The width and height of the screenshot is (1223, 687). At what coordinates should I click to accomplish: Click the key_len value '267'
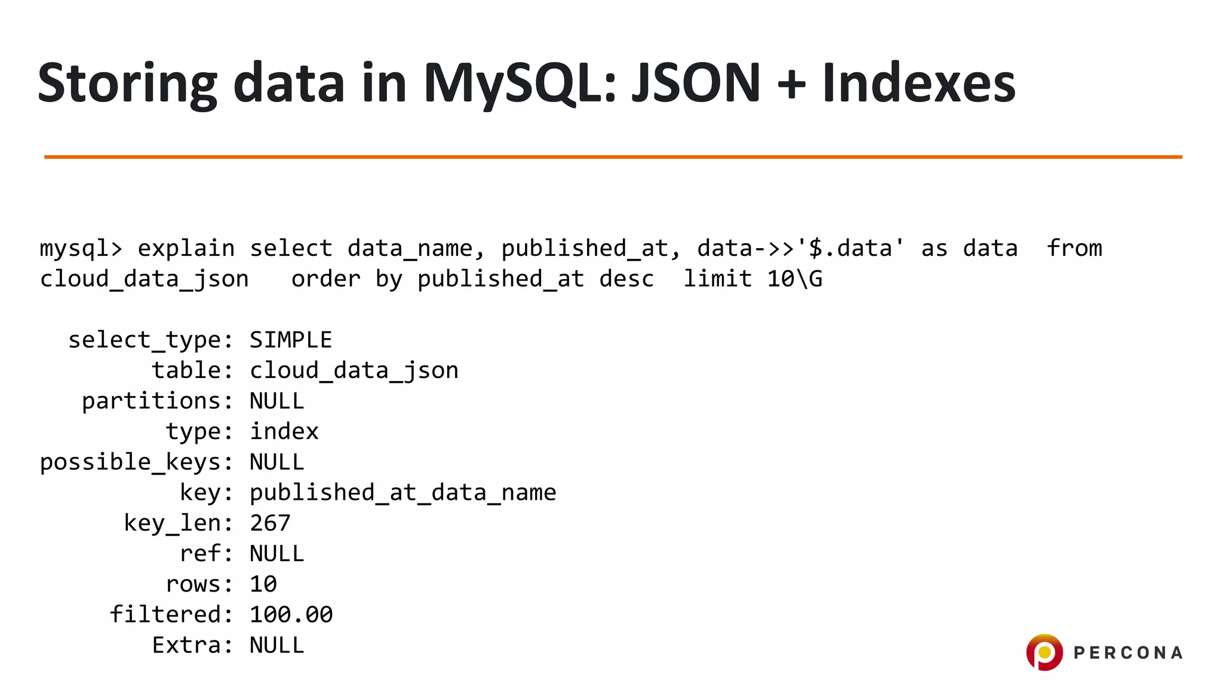pyautogui.click(x=270, y=523)
